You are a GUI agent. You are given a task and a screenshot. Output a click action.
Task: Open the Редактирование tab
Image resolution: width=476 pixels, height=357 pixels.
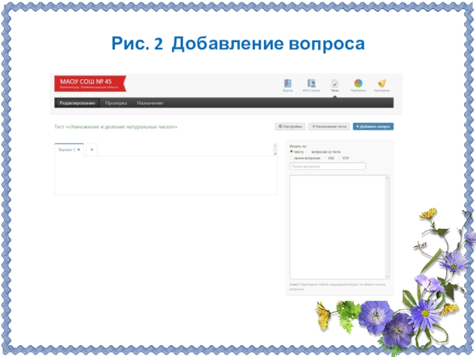(77, 103)
